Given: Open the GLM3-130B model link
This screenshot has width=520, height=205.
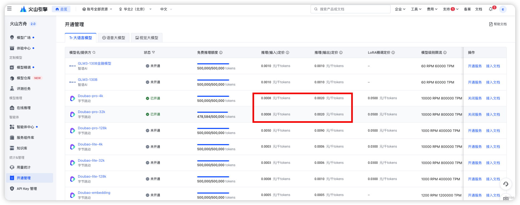Looking at the screenshot, I should (x=88, y=80).
